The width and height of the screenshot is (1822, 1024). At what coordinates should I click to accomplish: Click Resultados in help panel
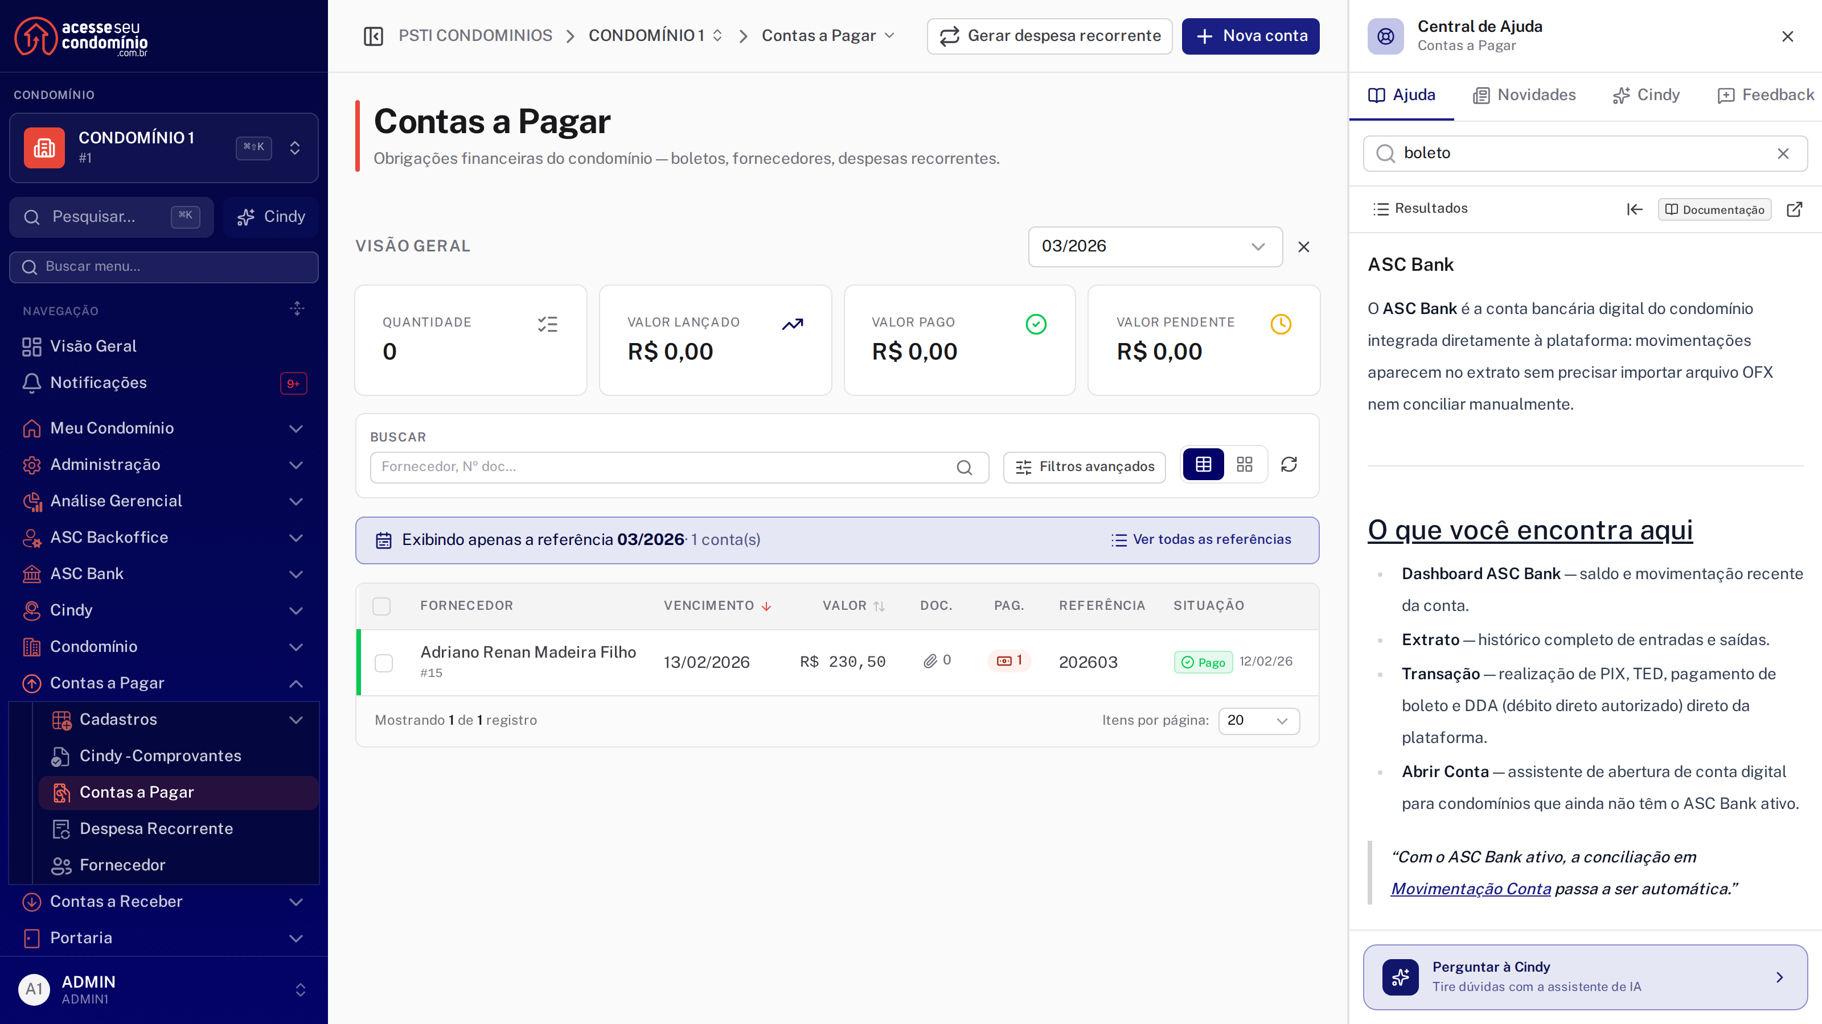[1420, 208]
